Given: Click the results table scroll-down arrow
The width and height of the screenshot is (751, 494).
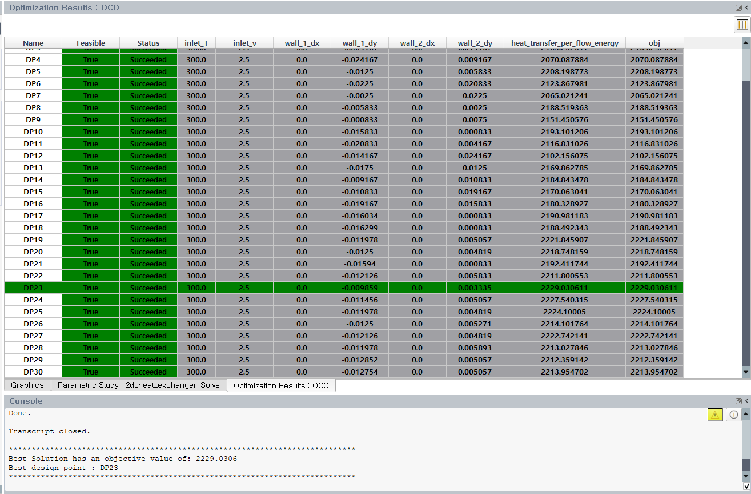Looking at the screenshot, I should (x=746, y=372).
